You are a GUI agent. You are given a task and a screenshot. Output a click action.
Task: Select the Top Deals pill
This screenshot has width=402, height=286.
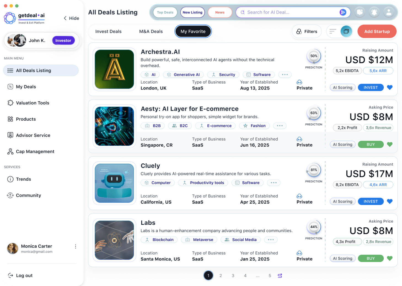pyautogui.click(x=165, y=12)
